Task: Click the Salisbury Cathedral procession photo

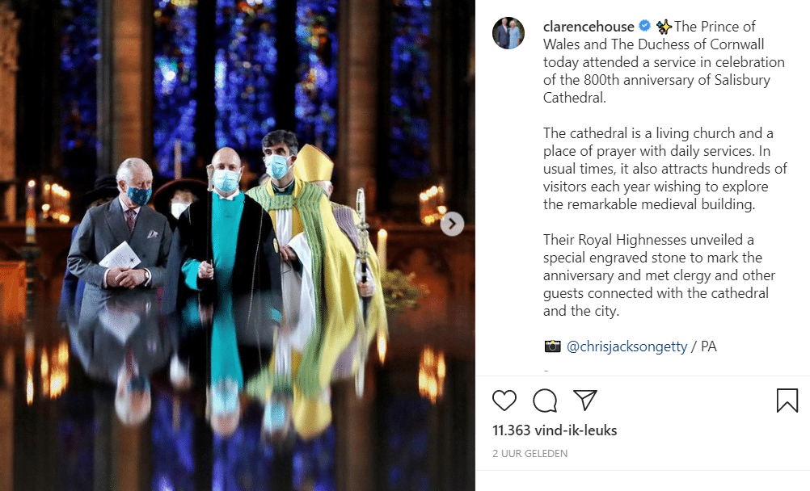Action: (238, 245)
